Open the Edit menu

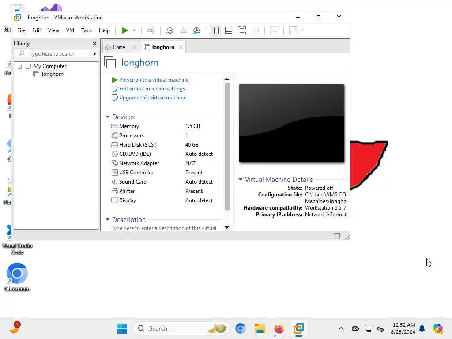pyautogui.click(x=37, y=30)
